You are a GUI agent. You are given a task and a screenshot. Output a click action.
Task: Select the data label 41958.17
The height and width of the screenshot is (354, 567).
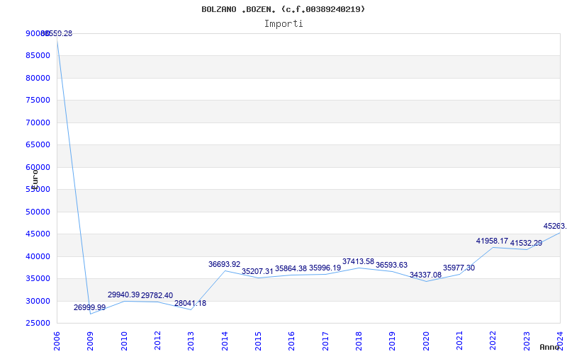(492, 241)
